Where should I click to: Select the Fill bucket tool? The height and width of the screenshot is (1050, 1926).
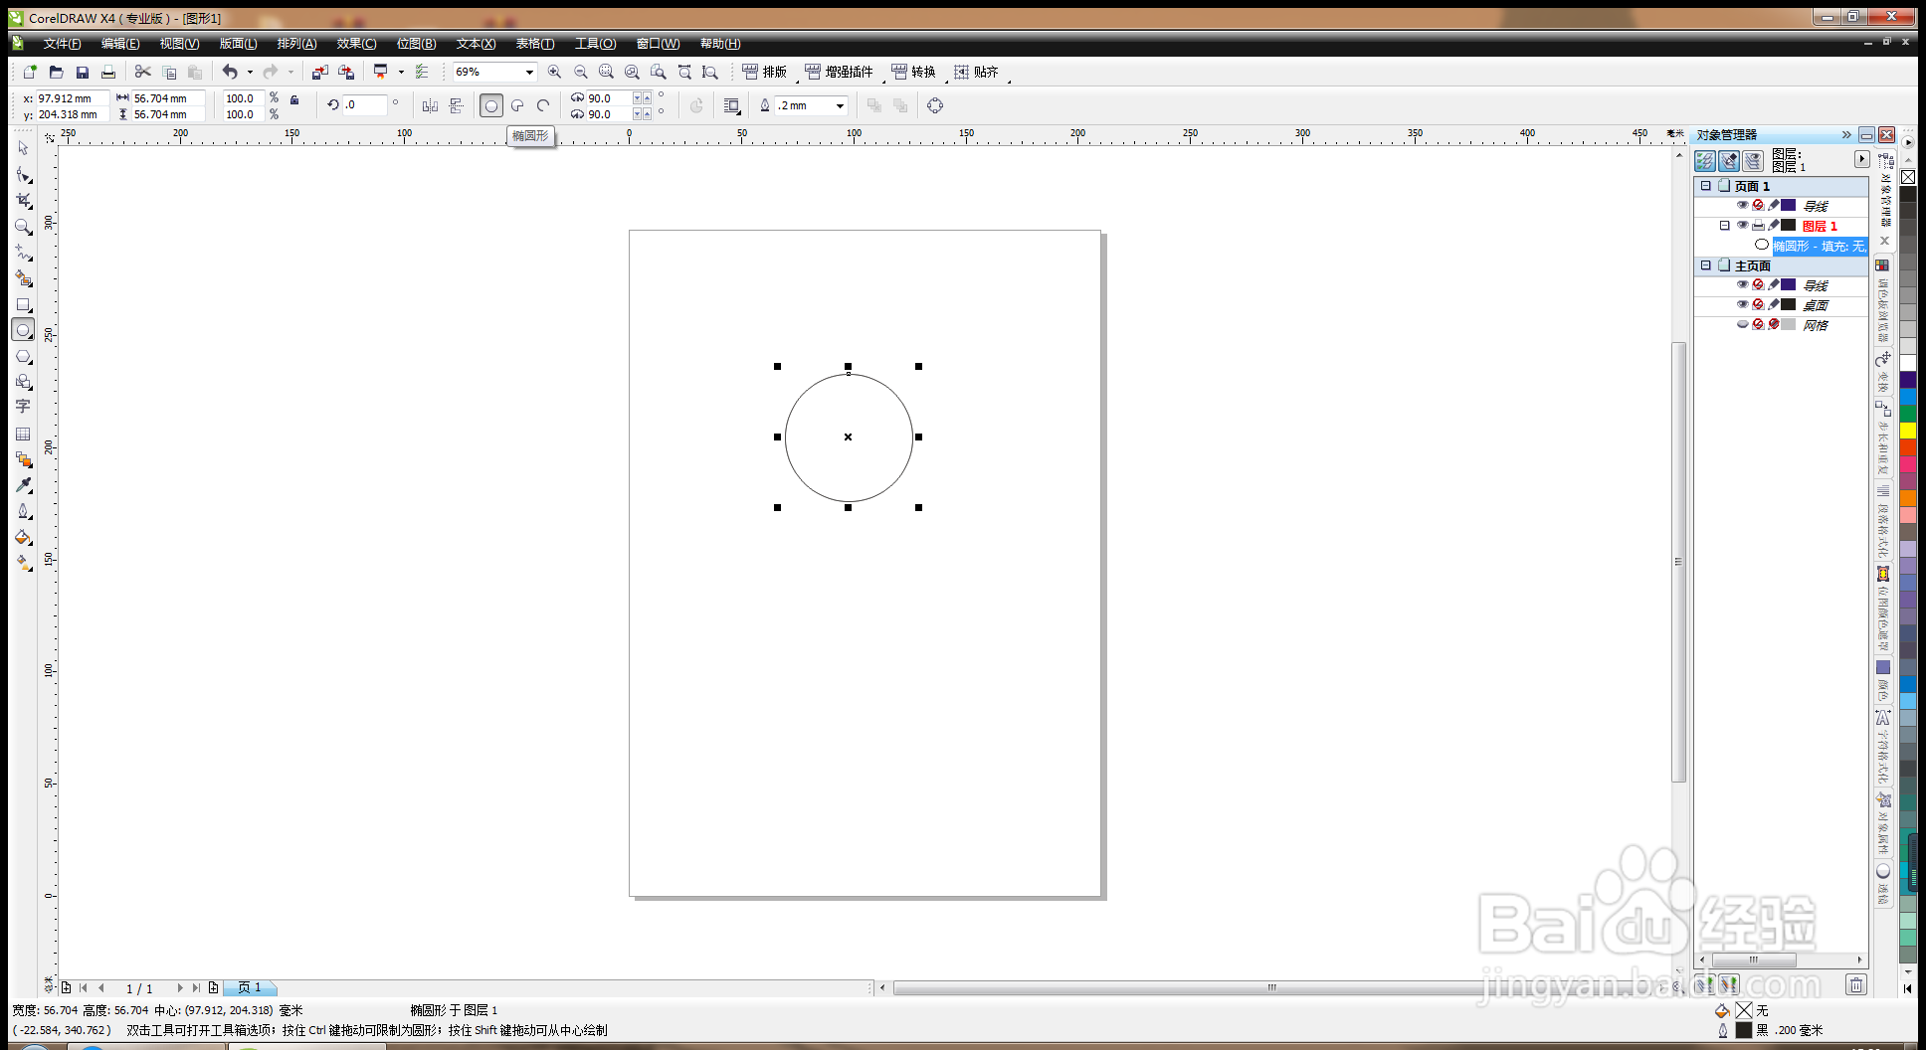(23, 537)
